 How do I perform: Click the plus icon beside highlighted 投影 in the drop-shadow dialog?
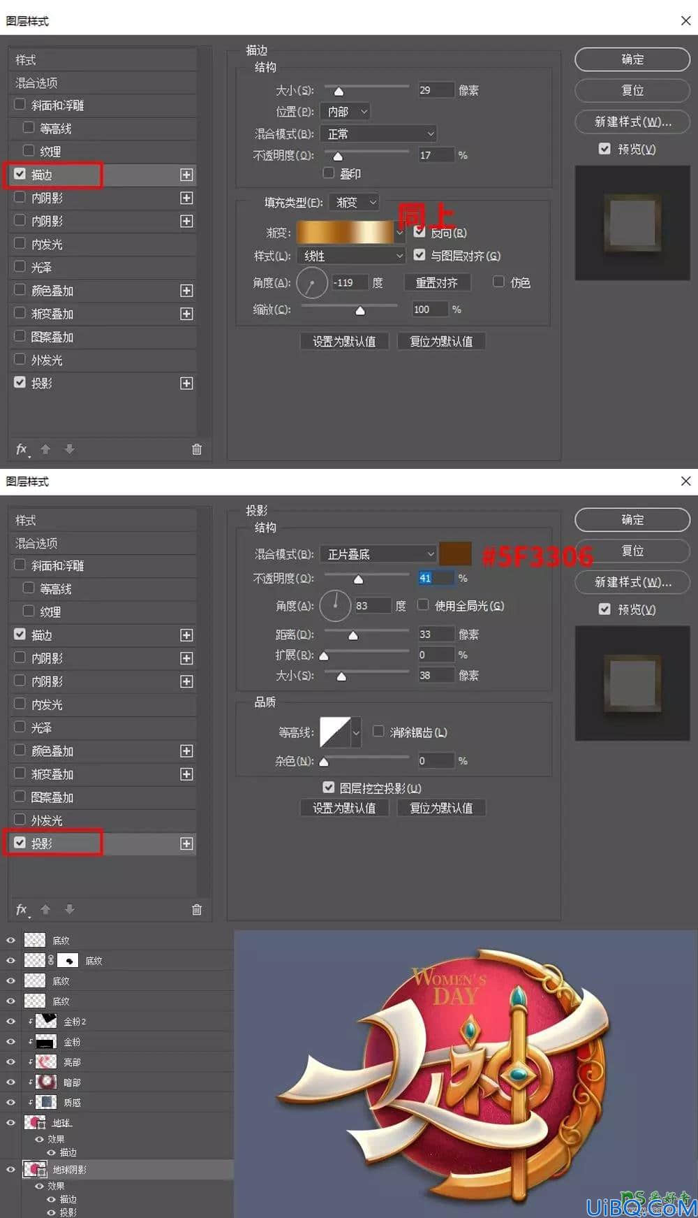186,843
